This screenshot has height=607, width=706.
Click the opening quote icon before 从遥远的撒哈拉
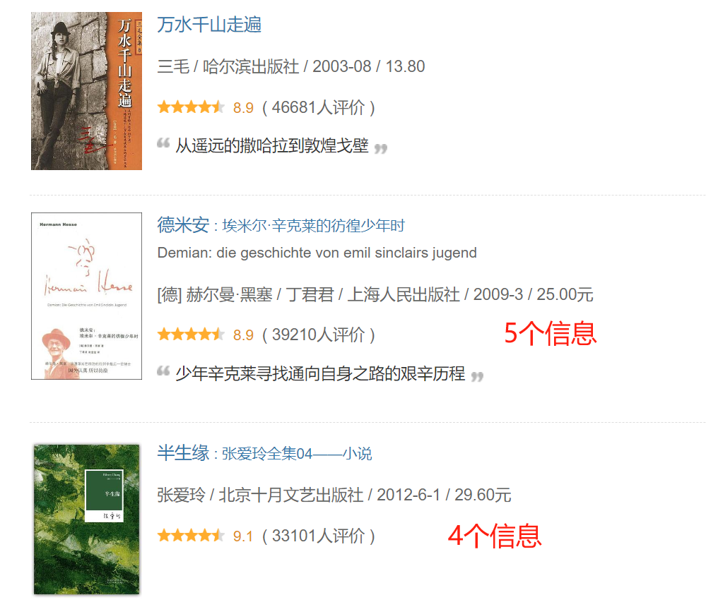[163, 143]
